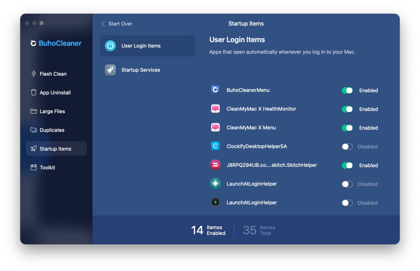The width and height of the screenshot is (420, 271).
Task: Turn off CleanMyMac X Menu switch
Action: pyautogui.click(x=347, y=128)
